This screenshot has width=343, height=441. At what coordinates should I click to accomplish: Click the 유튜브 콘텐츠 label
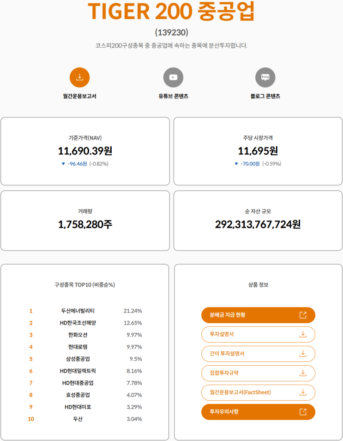pos(173,96)
